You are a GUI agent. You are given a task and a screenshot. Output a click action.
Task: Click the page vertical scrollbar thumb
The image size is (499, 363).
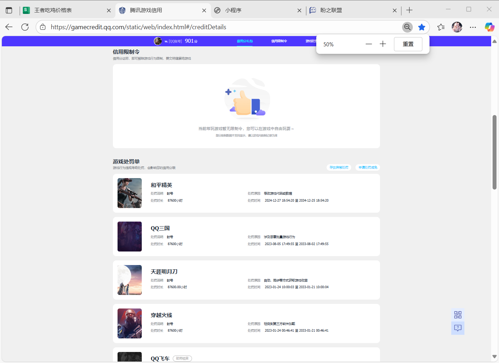tap(494, 152)
